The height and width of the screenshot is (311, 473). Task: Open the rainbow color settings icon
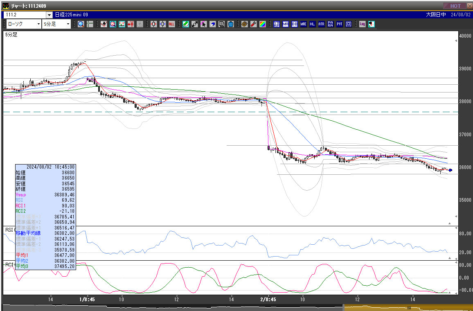pos(262,24)
